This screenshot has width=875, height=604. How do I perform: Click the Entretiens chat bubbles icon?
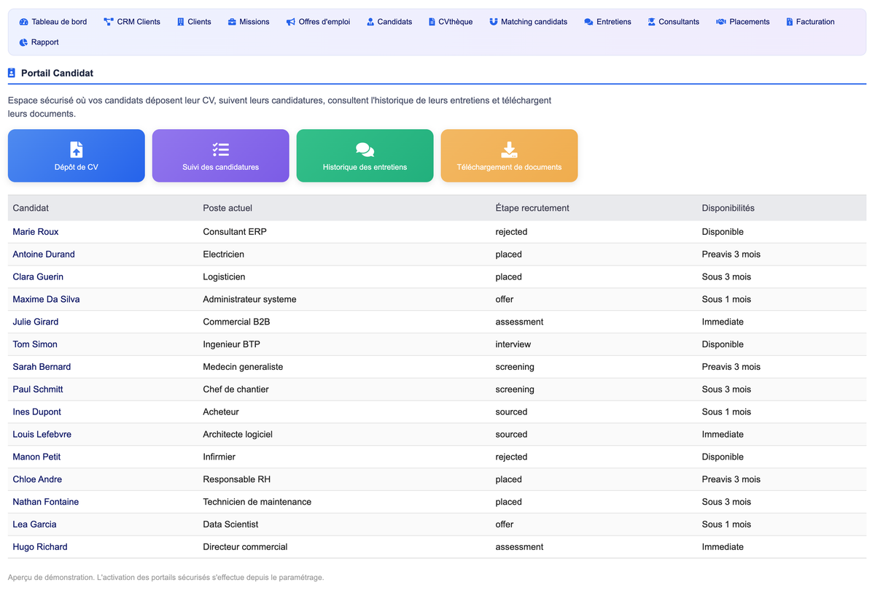(x=588, y=22)
